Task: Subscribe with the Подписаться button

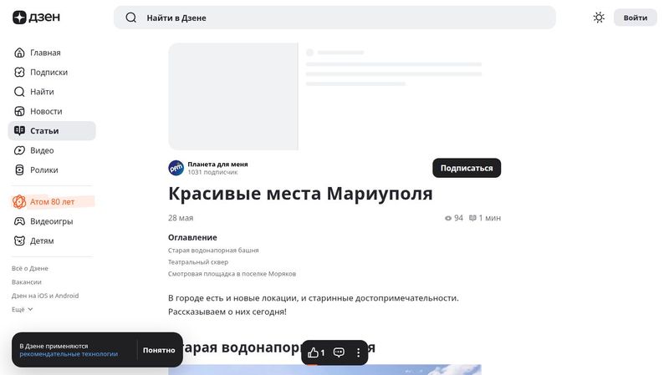Action: [466, 168]
